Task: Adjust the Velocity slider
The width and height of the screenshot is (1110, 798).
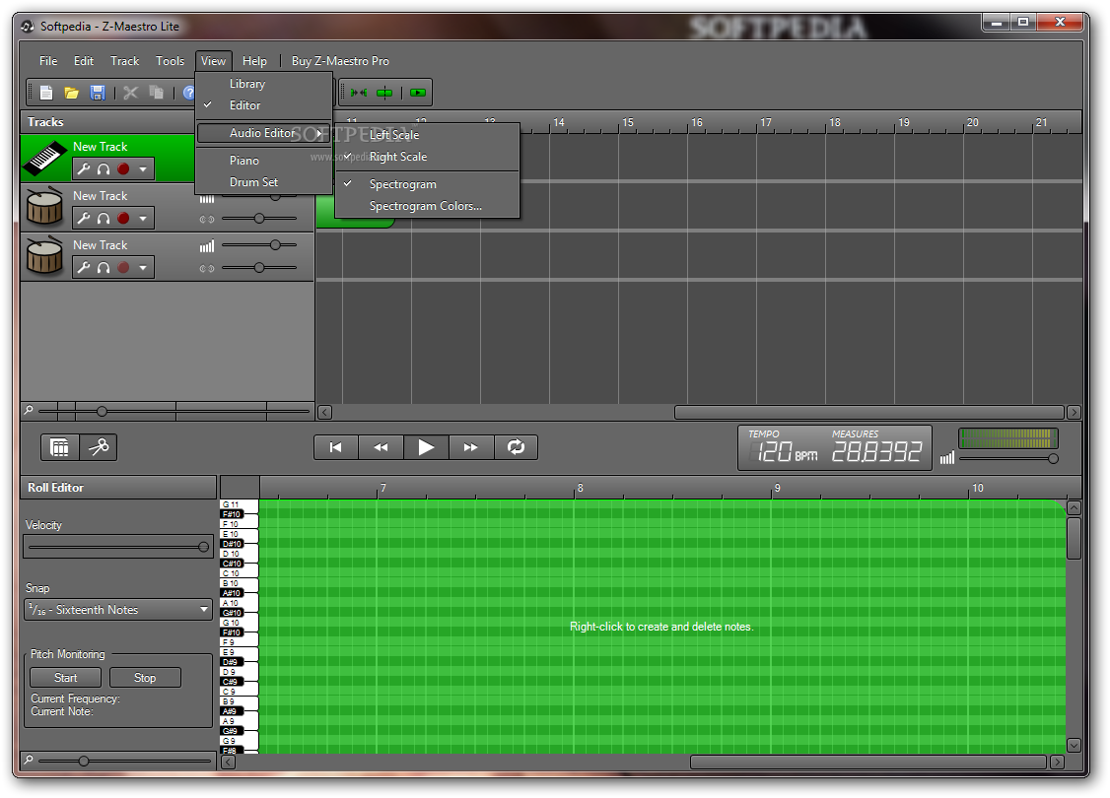Action: point(118,547)
